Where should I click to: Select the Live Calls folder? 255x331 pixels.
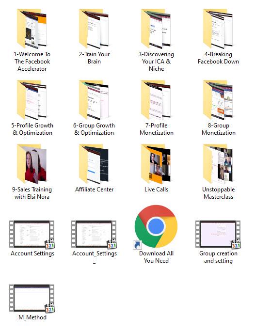156,164
